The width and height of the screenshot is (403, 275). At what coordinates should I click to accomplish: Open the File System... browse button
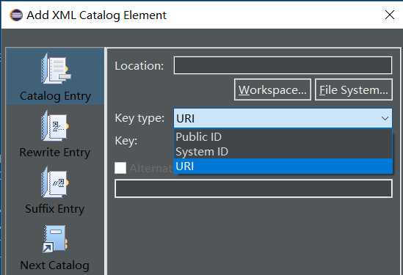click(x=353, y=89)
